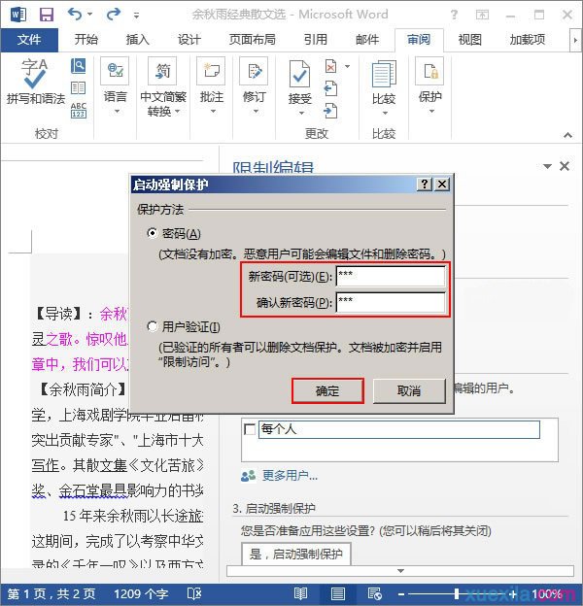Image resolution: width=583 pixels, height=606 pixels.
Task: Click the zoom slider handle
Action: pyautogui.click(x=457, y=593)
